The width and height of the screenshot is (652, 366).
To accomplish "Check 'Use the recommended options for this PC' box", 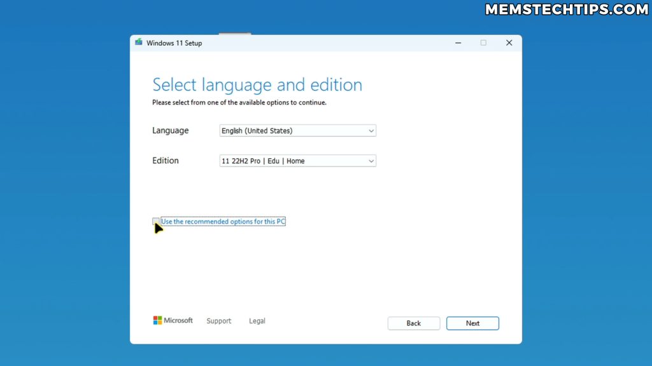I will 155,221.
